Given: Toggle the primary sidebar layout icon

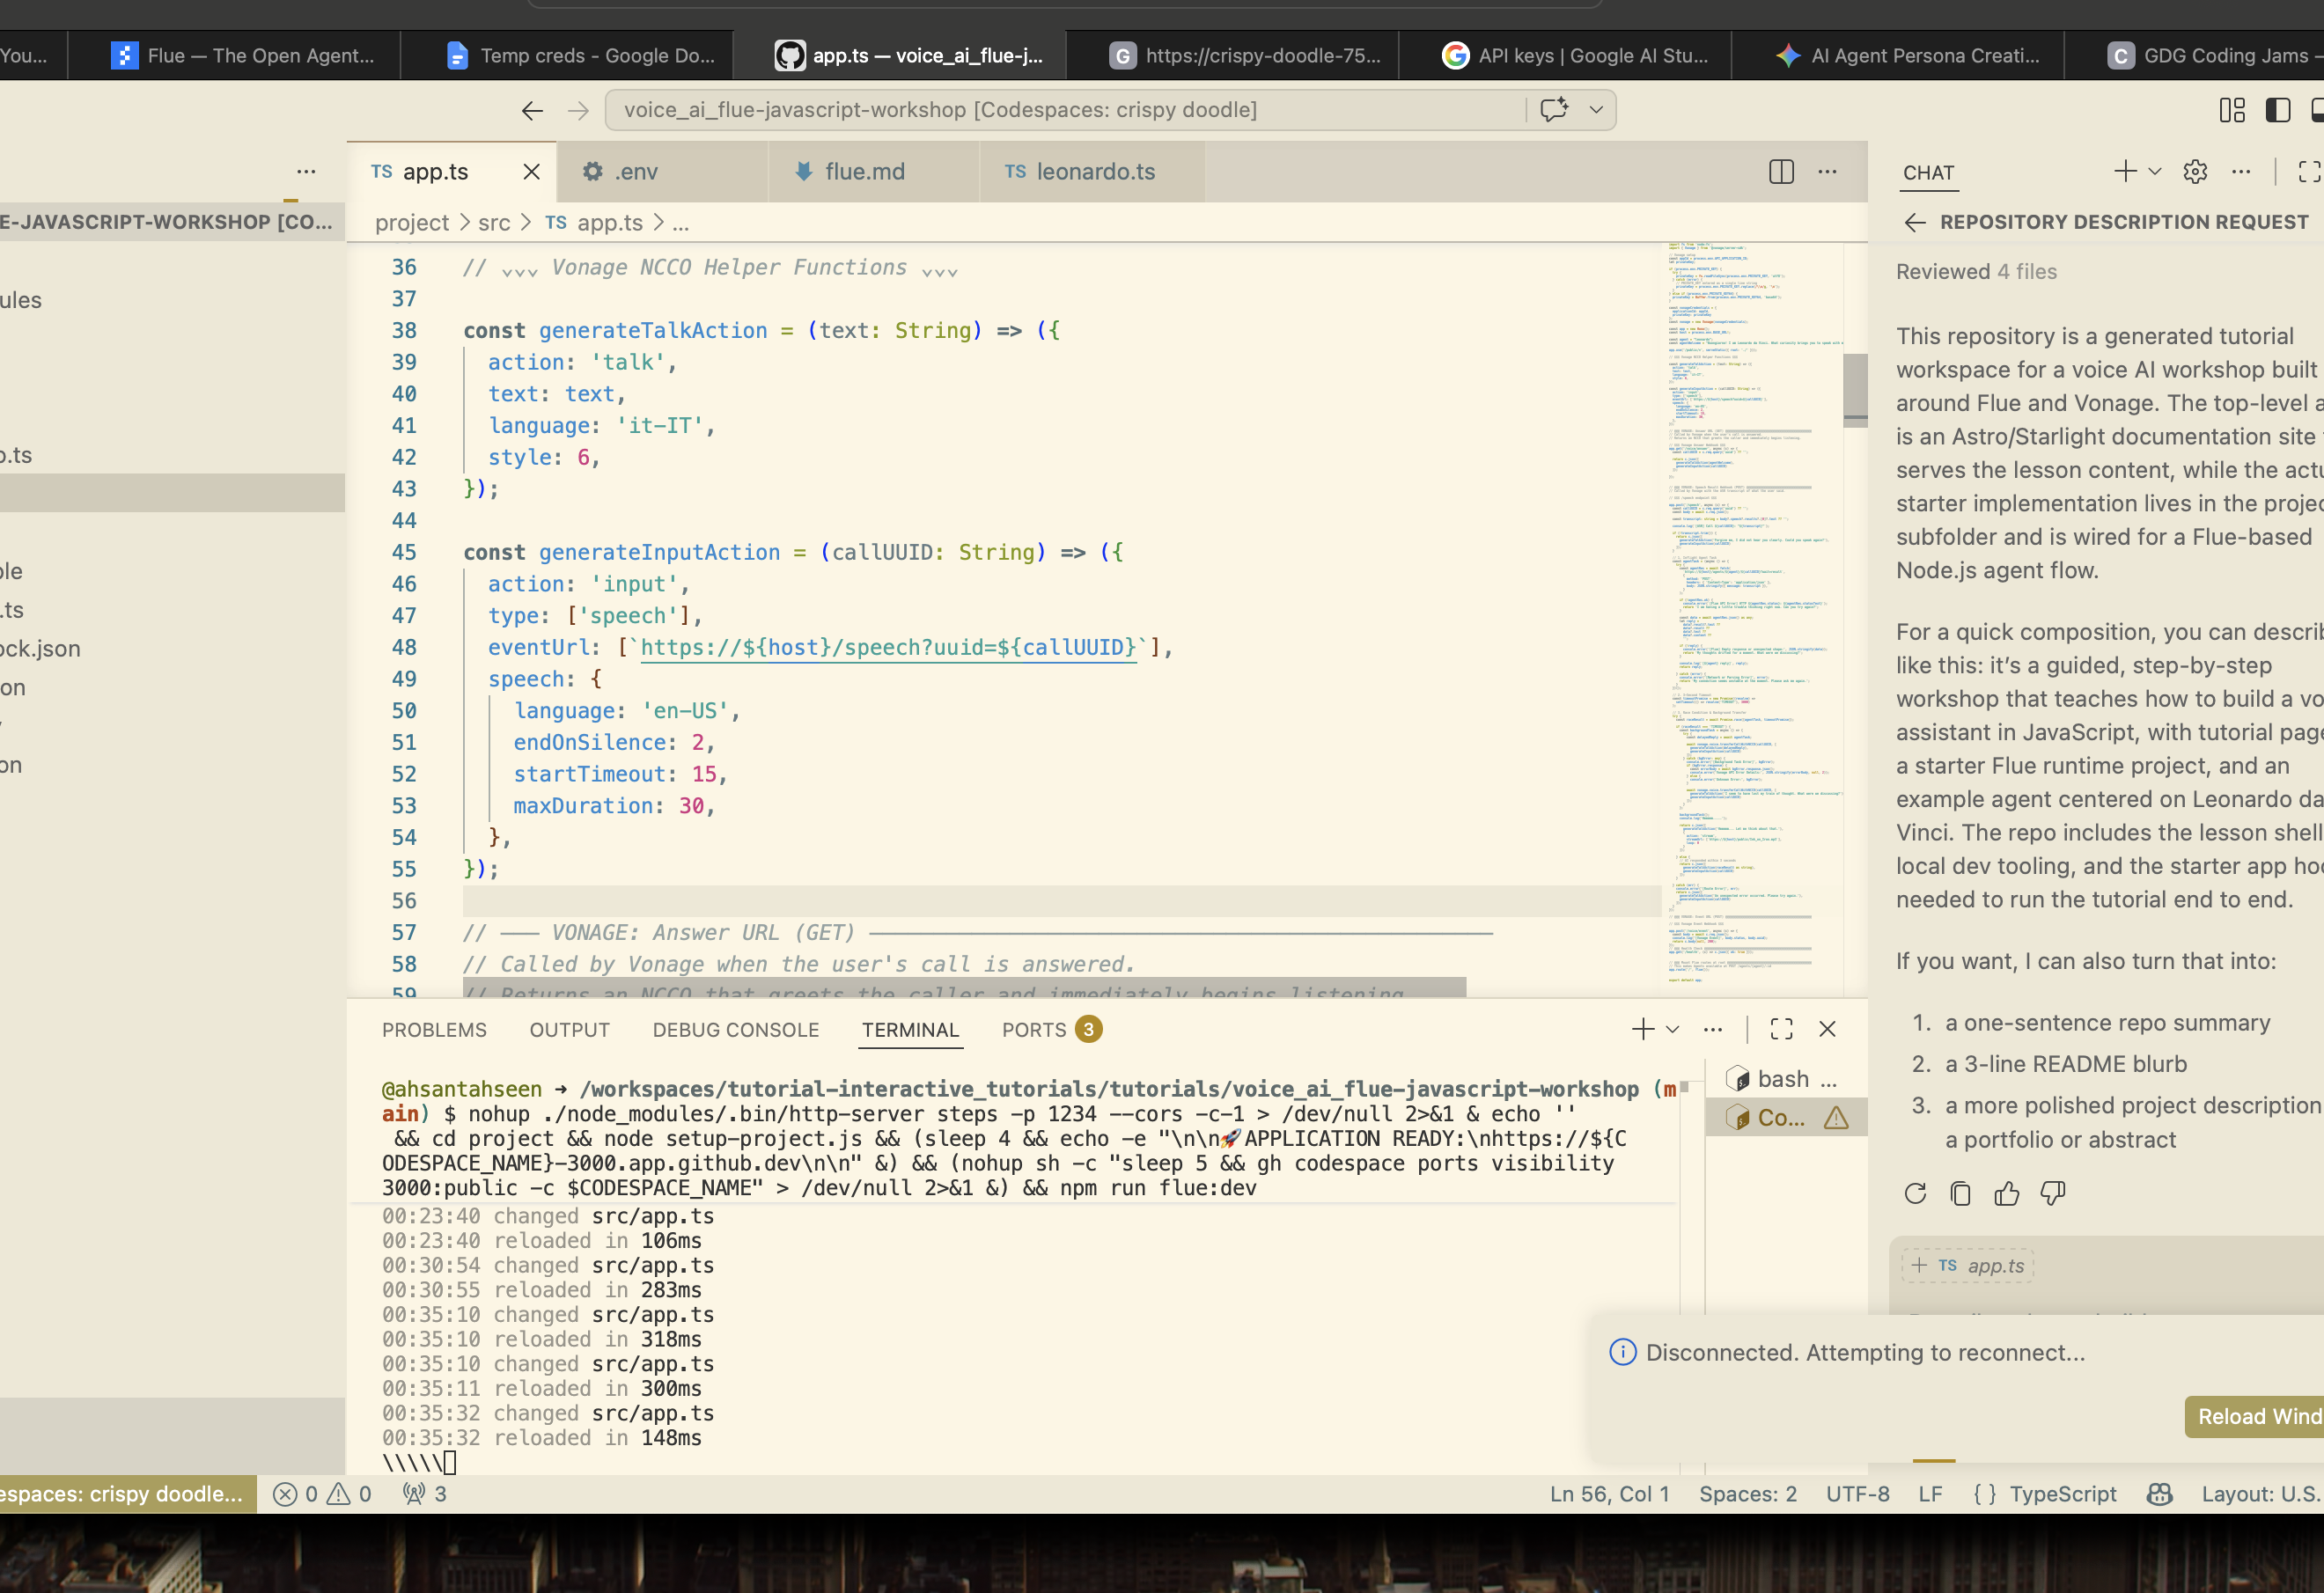Looking at the screenshot, I should pos(2278,110).
